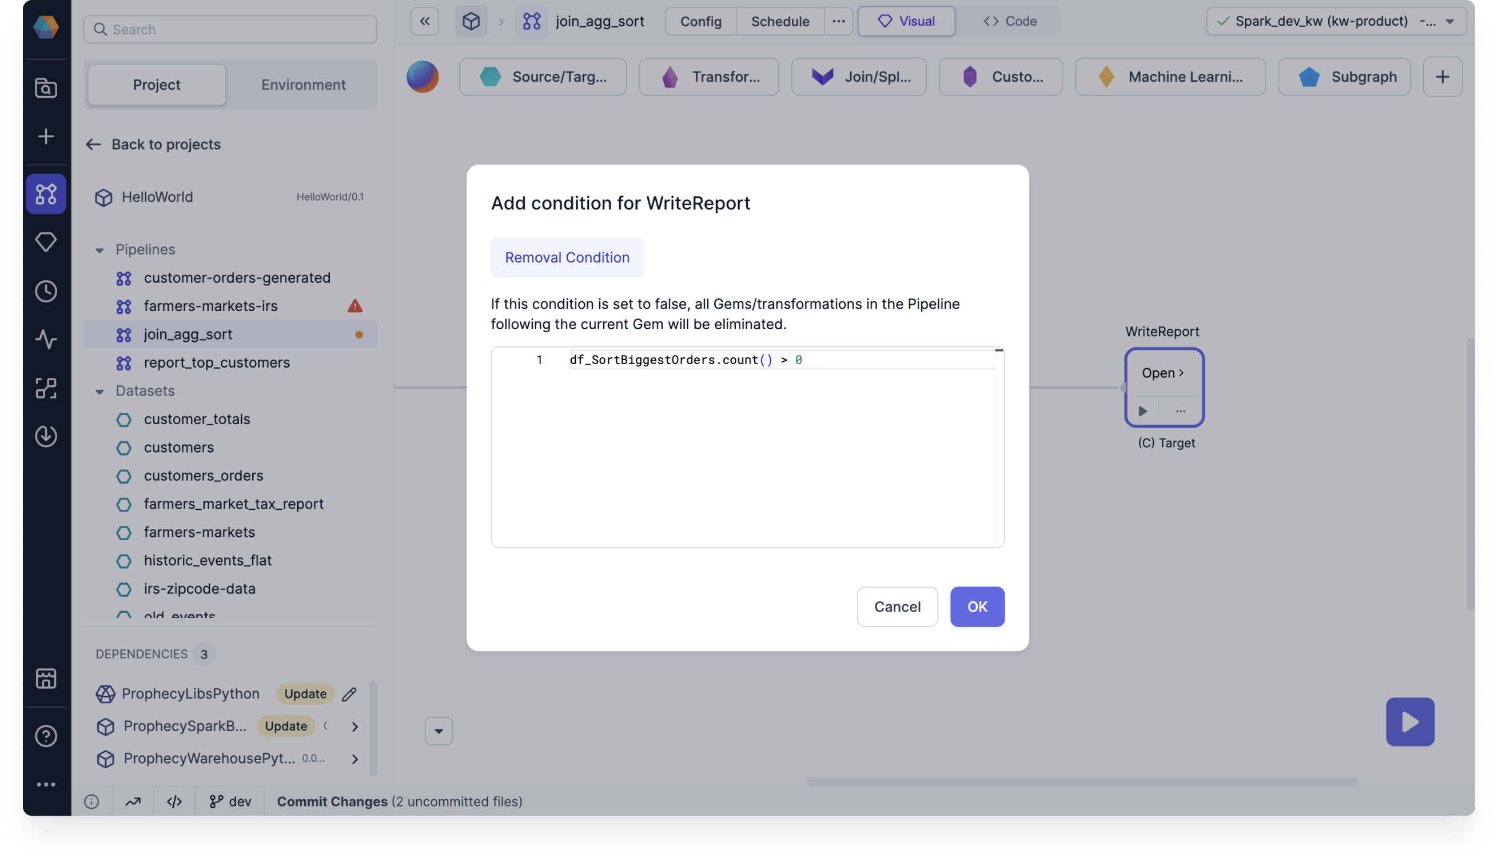
Task: Click the help question mark icon
Action: pyautogui.click(x=46, y=736)
